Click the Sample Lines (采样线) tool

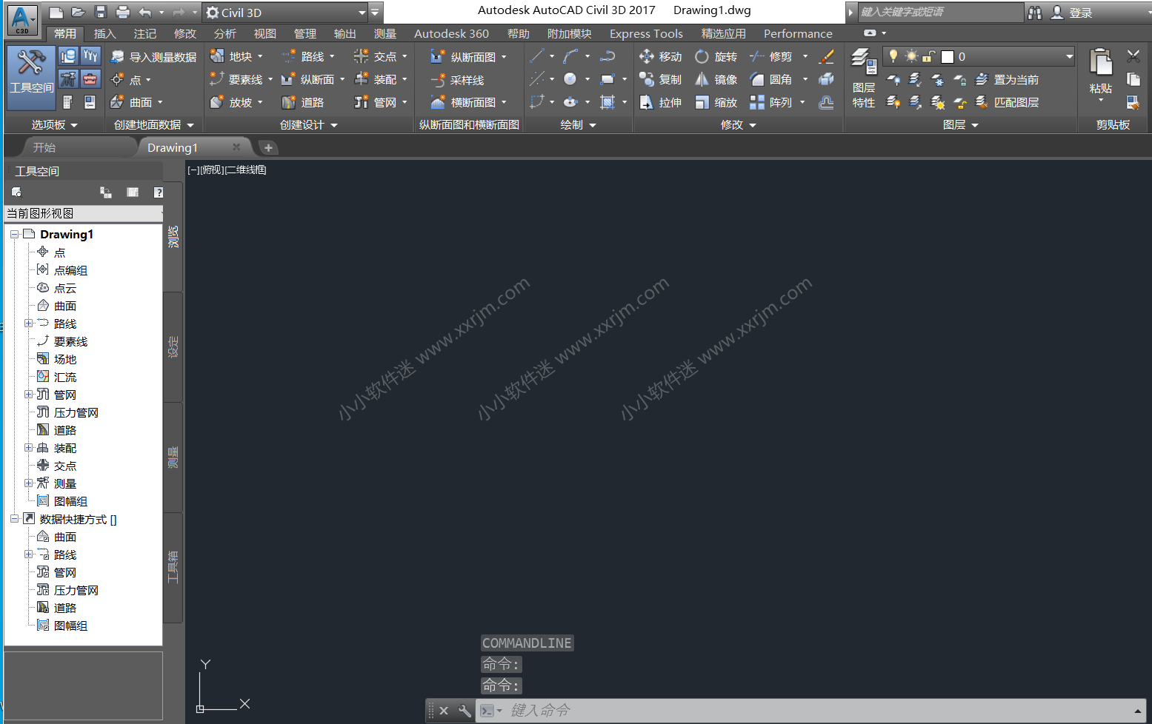click(x=458, y=80)
